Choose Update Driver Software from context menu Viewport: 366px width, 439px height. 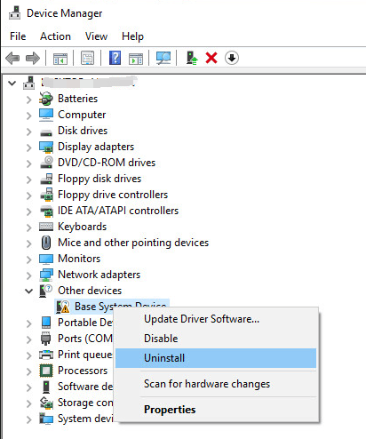pos(216,319)
